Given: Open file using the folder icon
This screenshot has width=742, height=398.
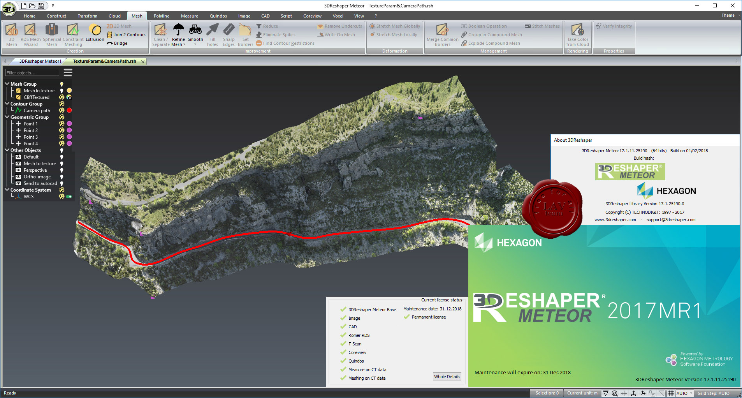Looking at the screenshot, I should 32,5.
